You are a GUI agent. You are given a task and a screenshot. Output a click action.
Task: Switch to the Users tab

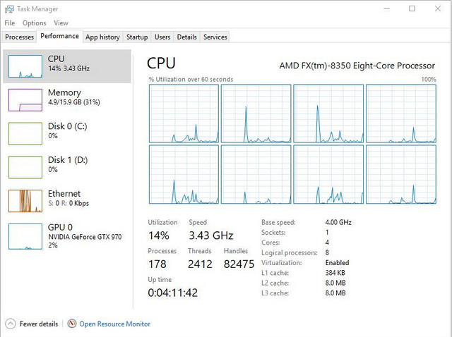point(162,37)
